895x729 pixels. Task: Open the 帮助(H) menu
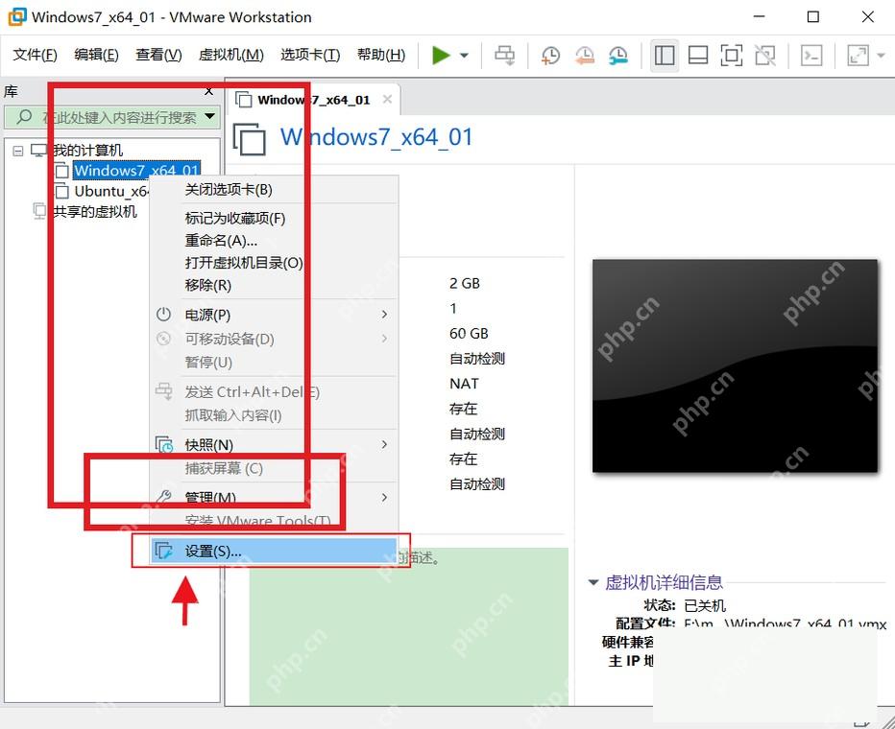tap(381, 55)
